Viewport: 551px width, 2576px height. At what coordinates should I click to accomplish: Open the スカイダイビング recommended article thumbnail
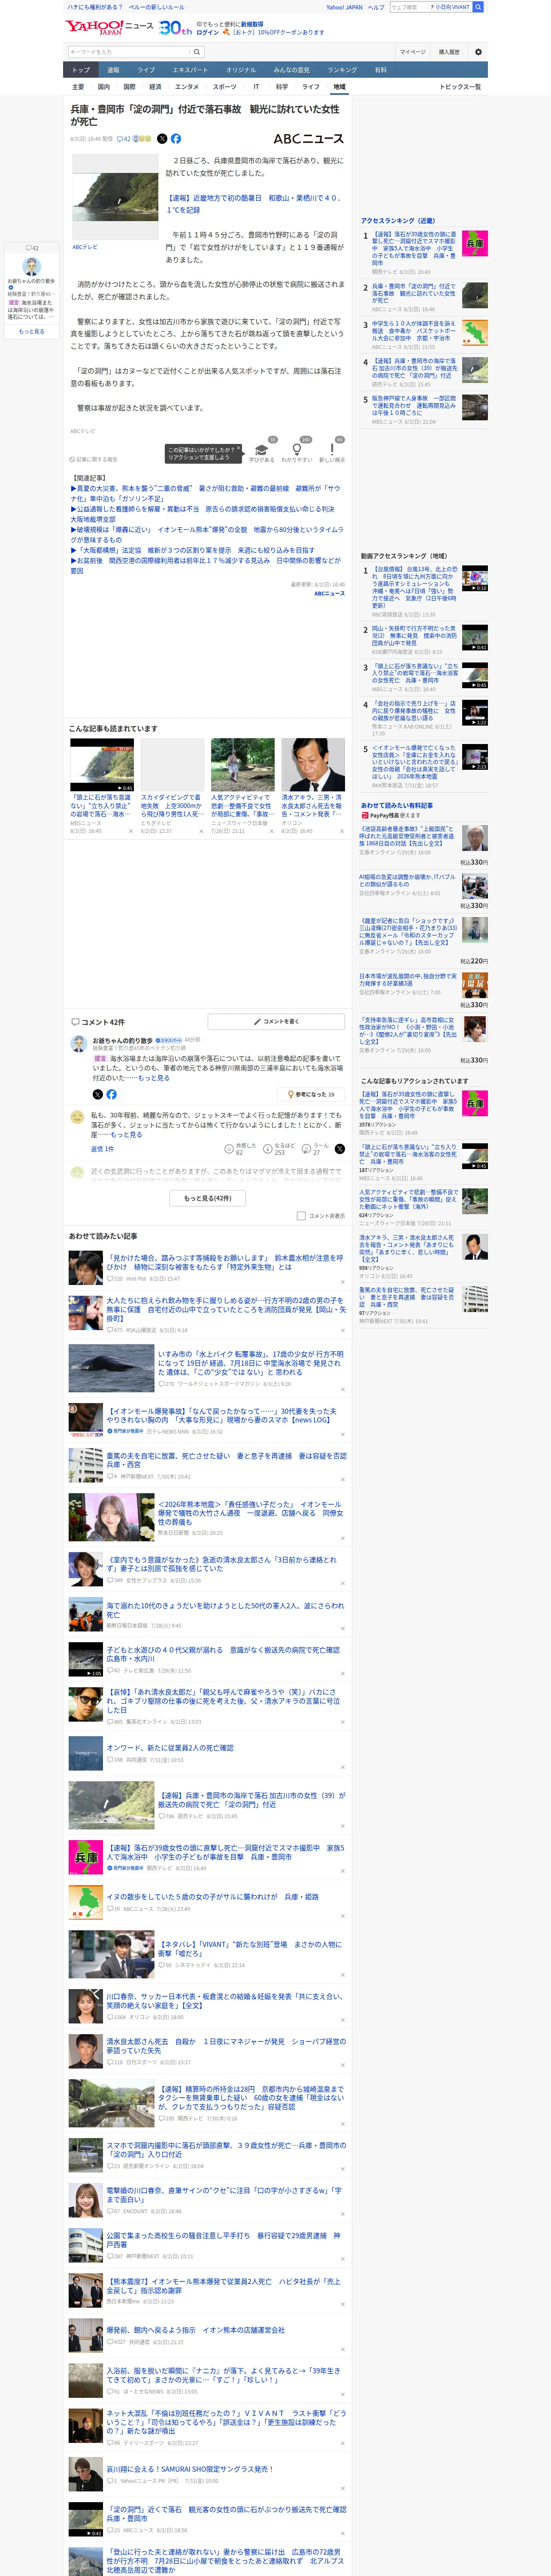[x=172, y=765]
